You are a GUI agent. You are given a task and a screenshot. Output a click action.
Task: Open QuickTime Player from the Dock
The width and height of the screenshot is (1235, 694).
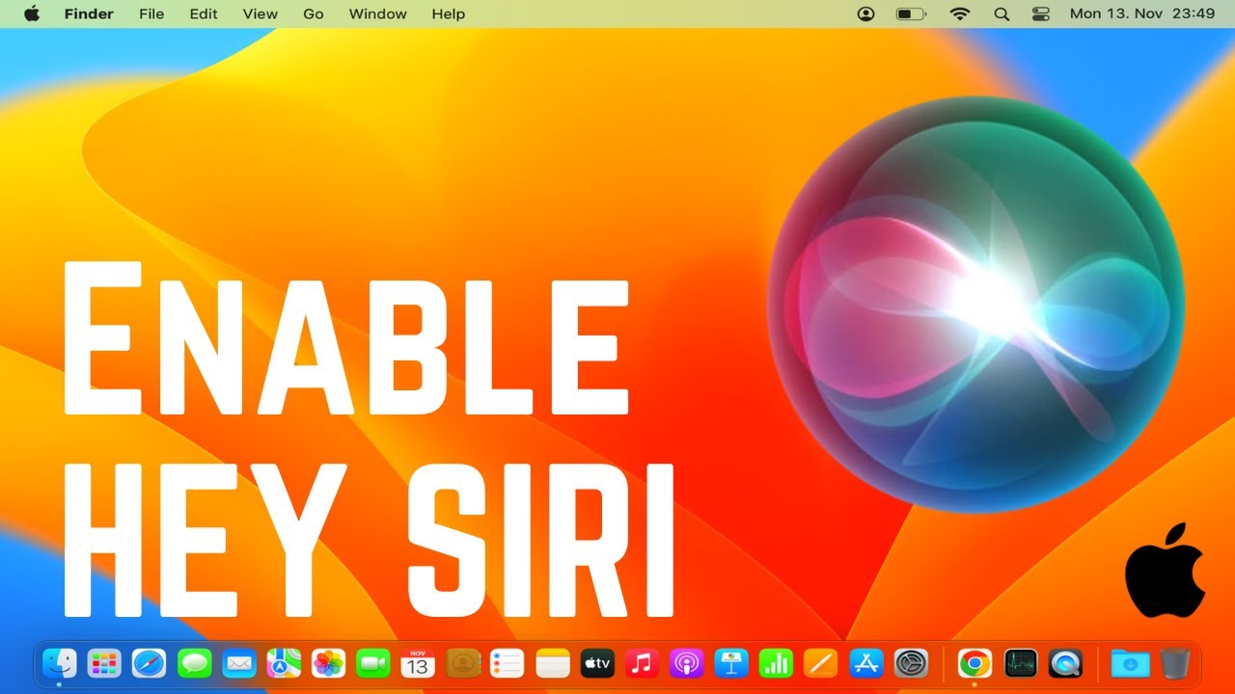click(x=1065, y=663)
